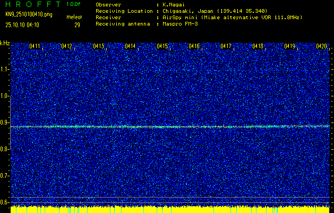Click the meteor count value 29
This screenshot has width=334, height=213.
pyautogui.click(x=77, y=24)
